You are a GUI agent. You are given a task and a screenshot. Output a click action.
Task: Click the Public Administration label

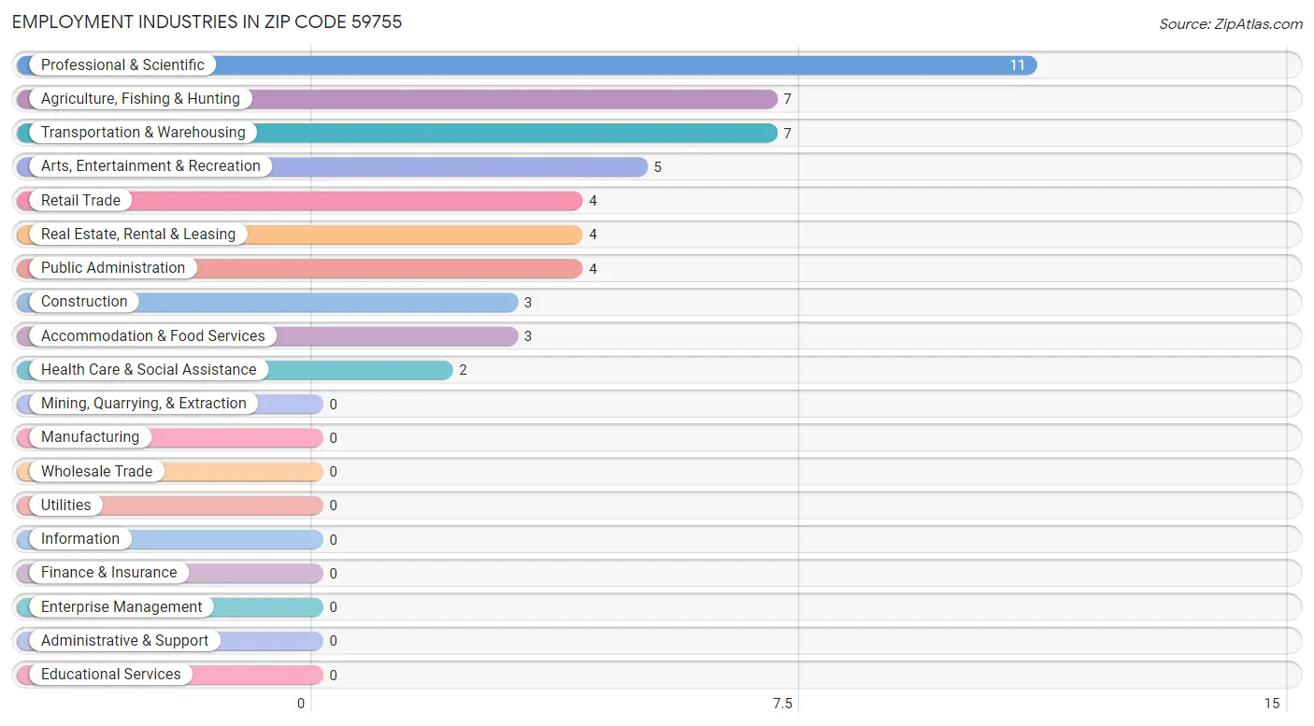coord(113,268)
